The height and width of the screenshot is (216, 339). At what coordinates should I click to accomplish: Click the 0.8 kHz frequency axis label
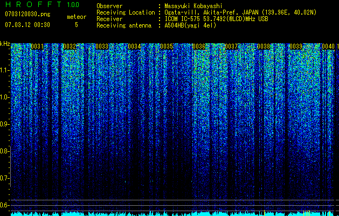point(4,151)
